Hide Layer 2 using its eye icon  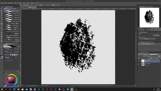pyautogui.click(x=139, y=61)
